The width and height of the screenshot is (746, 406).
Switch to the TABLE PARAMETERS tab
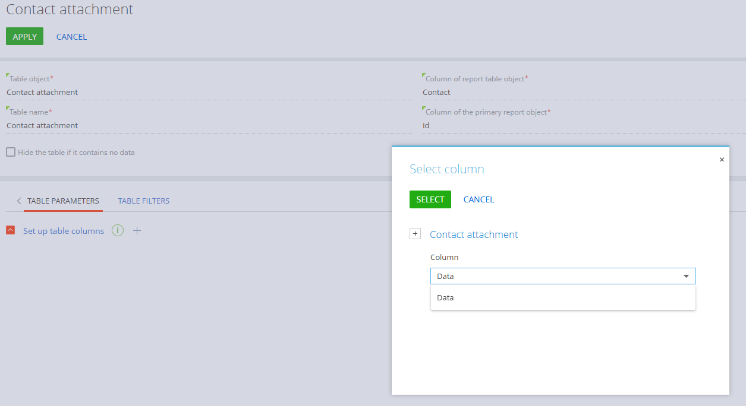pyautogui.click(x=63, y=201)
